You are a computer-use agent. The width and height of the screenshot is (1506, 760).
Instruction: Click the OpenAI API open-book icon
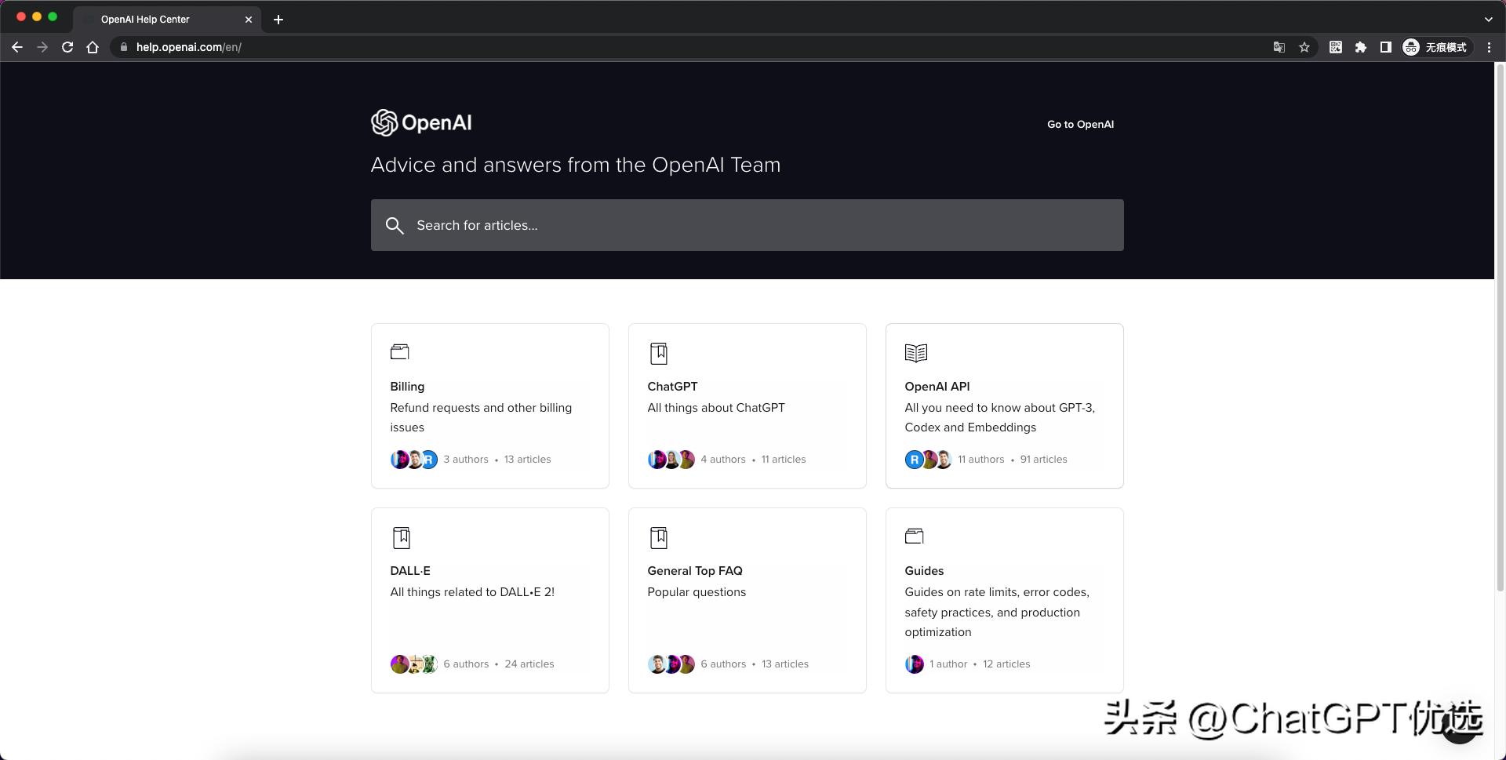pos(915,353)
